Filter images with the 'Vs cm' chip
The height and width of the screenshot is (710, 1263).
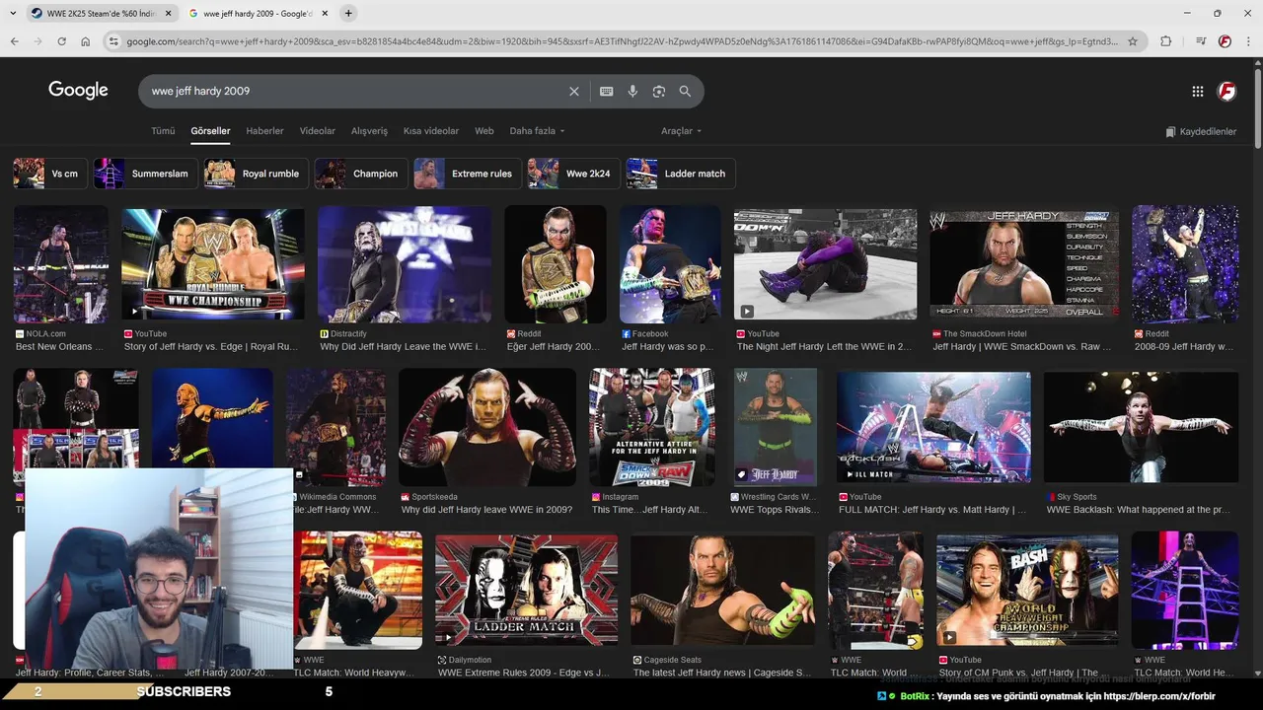tap(49, 174)
